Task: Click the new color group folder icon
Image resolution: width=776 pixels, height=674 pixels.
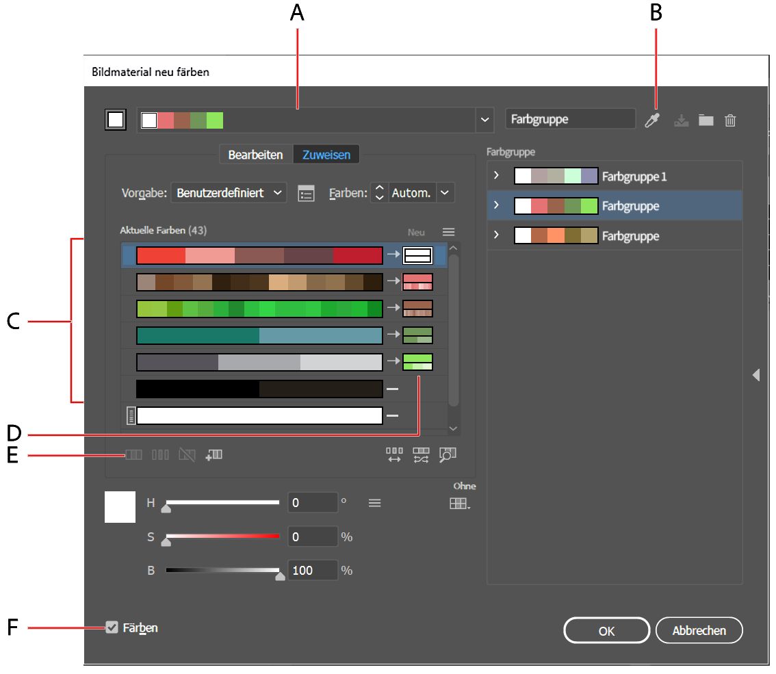Action: [x=706, y=120]
